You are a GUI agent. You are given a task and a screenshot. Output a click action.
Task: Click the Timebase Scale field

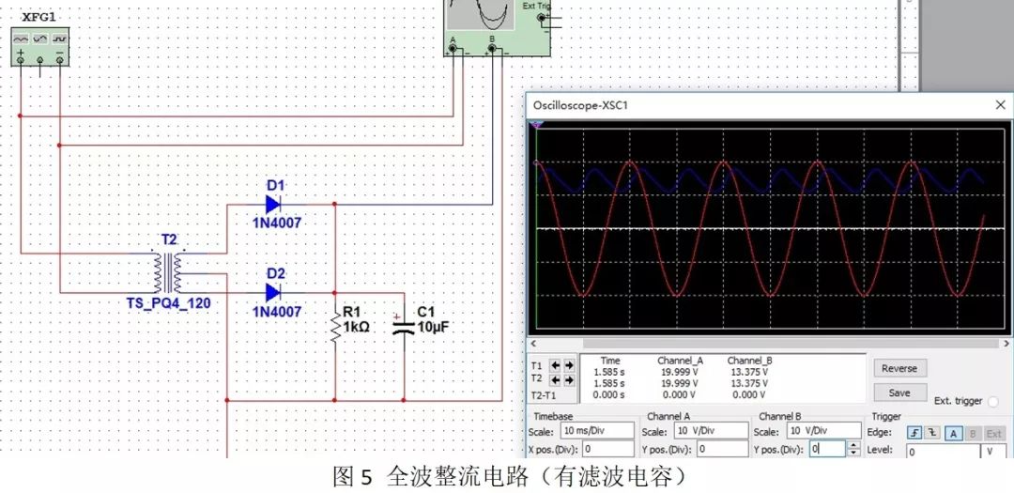pyautogui.click(x=597, y=431)
